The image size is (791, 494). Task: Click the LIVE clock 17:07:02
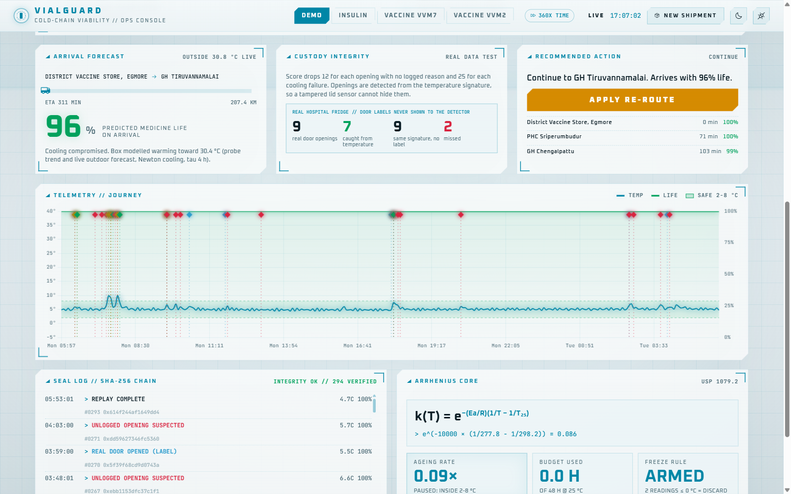pyautogui.click(x=625, y=15)
